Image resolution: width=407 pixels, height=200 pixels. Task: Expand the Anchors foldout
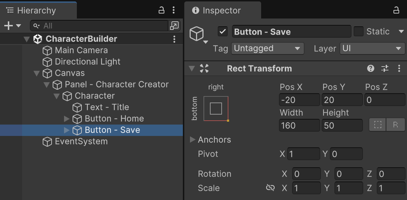[193, 140]
